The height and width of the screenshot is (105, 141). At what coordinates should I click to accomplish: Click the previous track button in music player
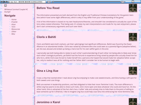2,2
